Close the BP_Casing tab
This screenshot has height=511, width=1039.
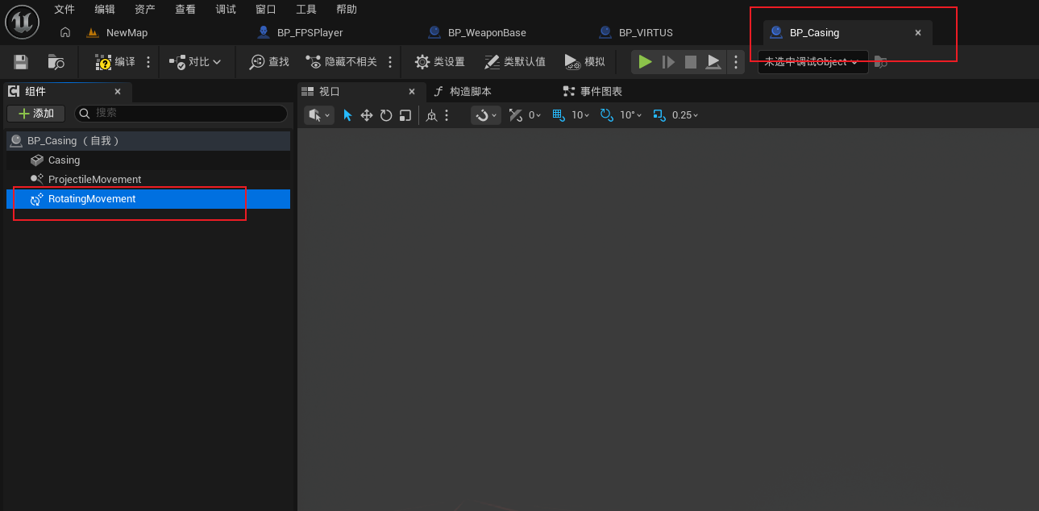pos(917,33)
